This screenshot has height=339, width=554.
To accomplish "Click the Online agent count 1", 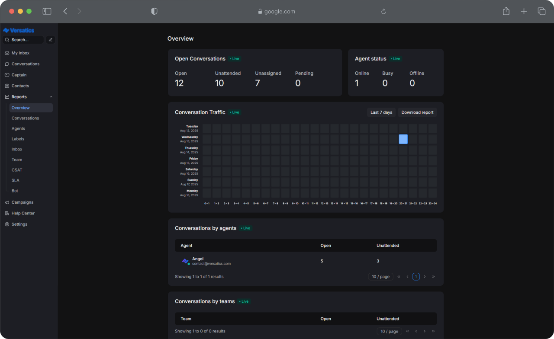I will click(357, 83).
